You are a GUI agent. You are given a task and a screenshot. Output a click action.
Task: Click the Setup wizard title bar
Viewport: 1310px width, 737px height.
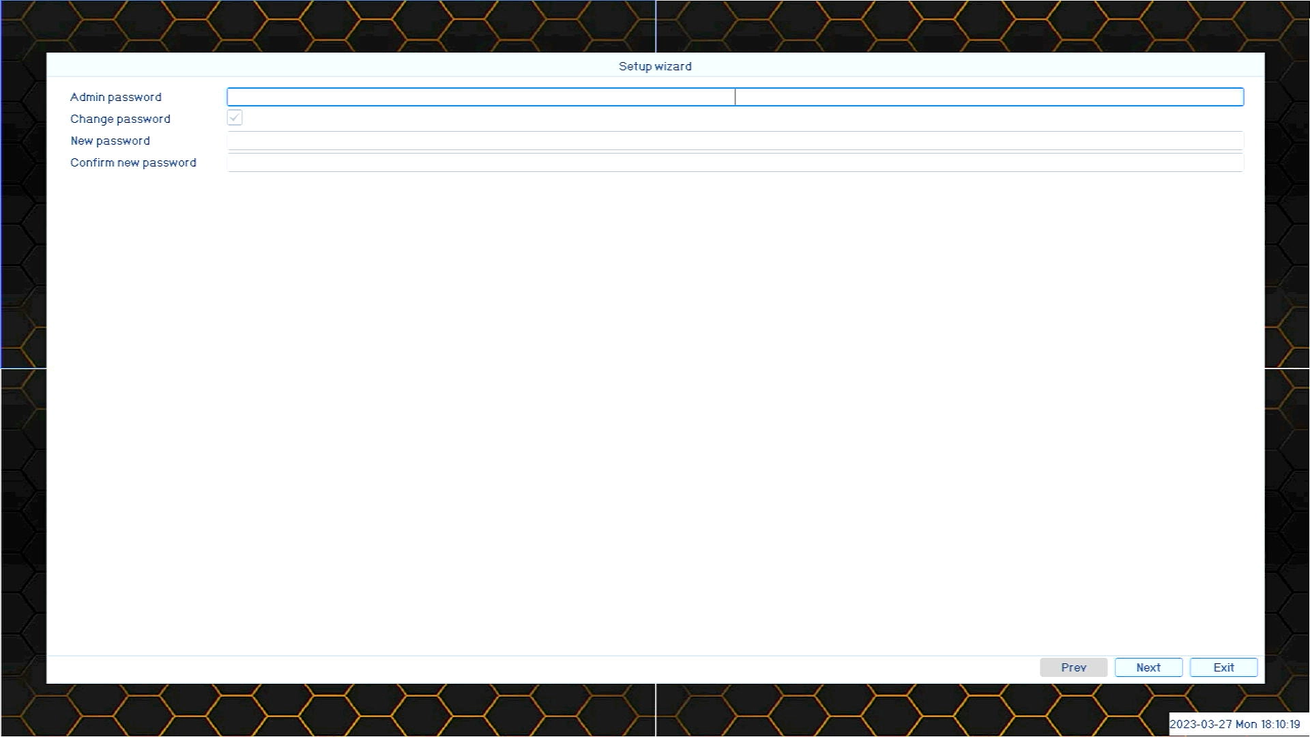pos(655,66)
